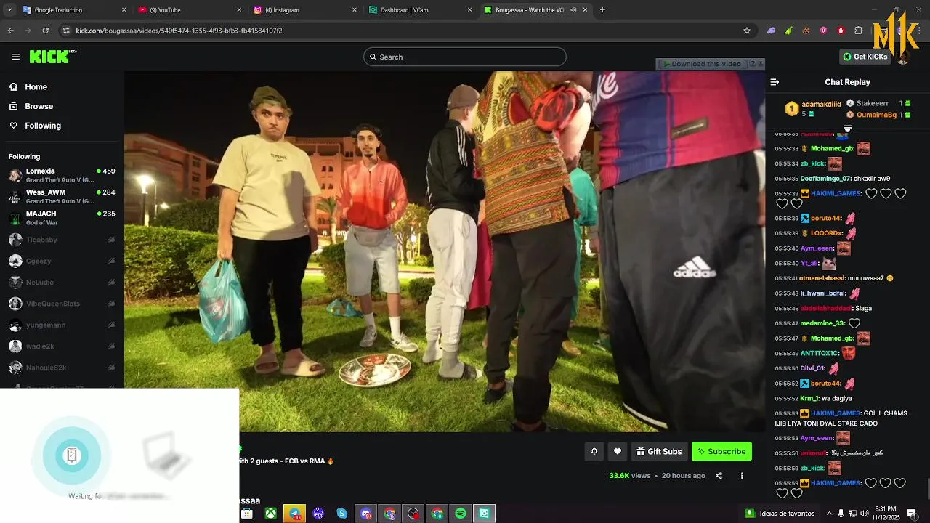Open adamakdiiid top gifter entry
This screenshot has height=523, width=930.
(814, 109)
